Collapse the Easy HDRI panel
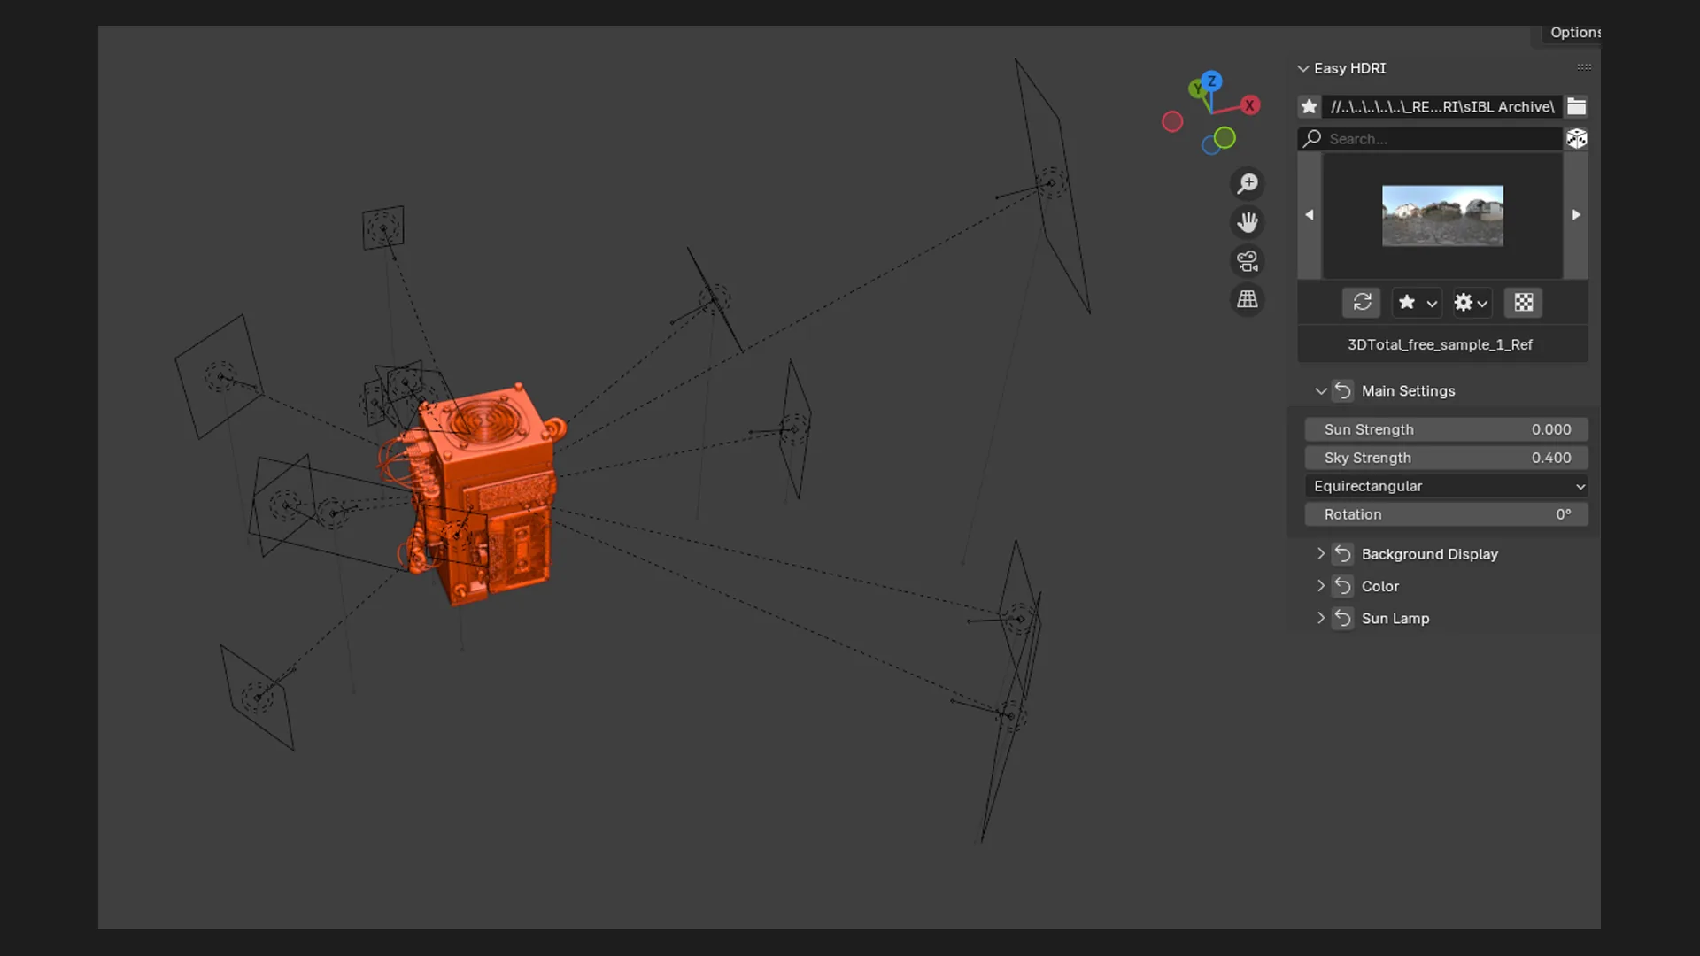Viewport: 1700px width, 956px height. [x=1303, y=68]
